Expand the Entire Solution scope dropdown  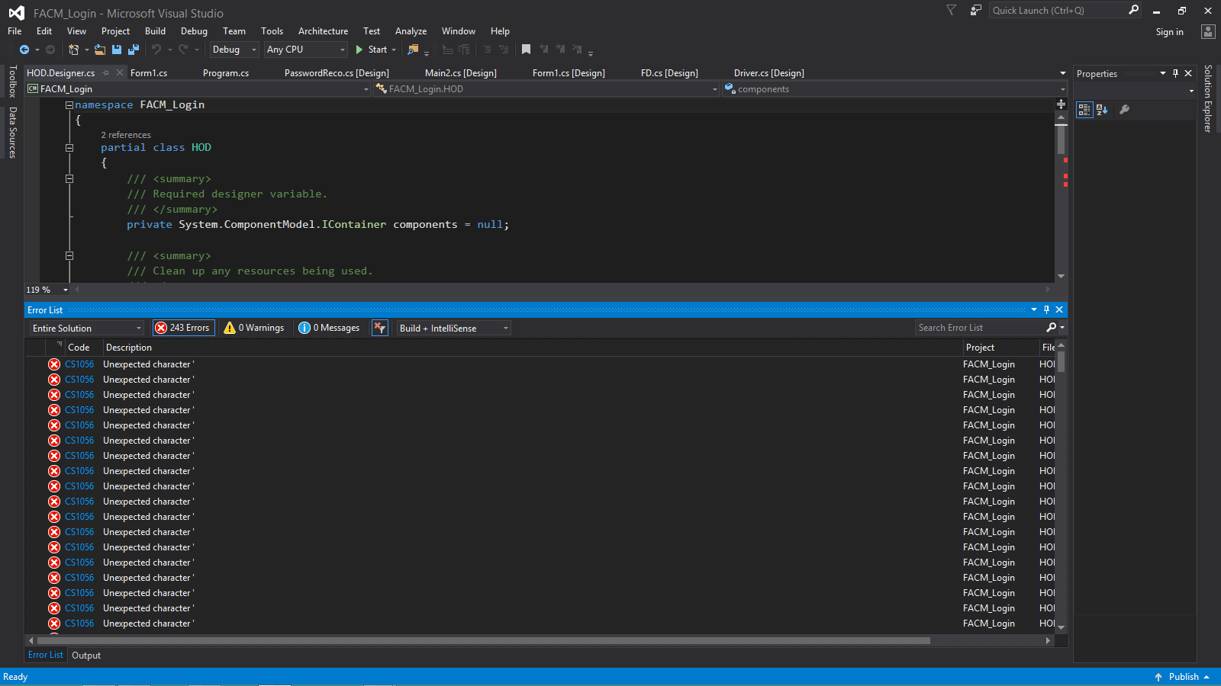coord(87,328)
